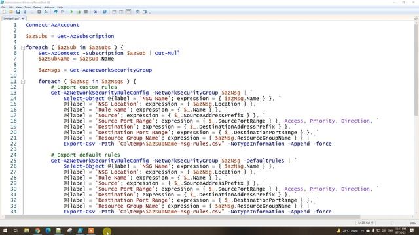
Task: Adjust the zoom slider in status bar
Action: 392,223
